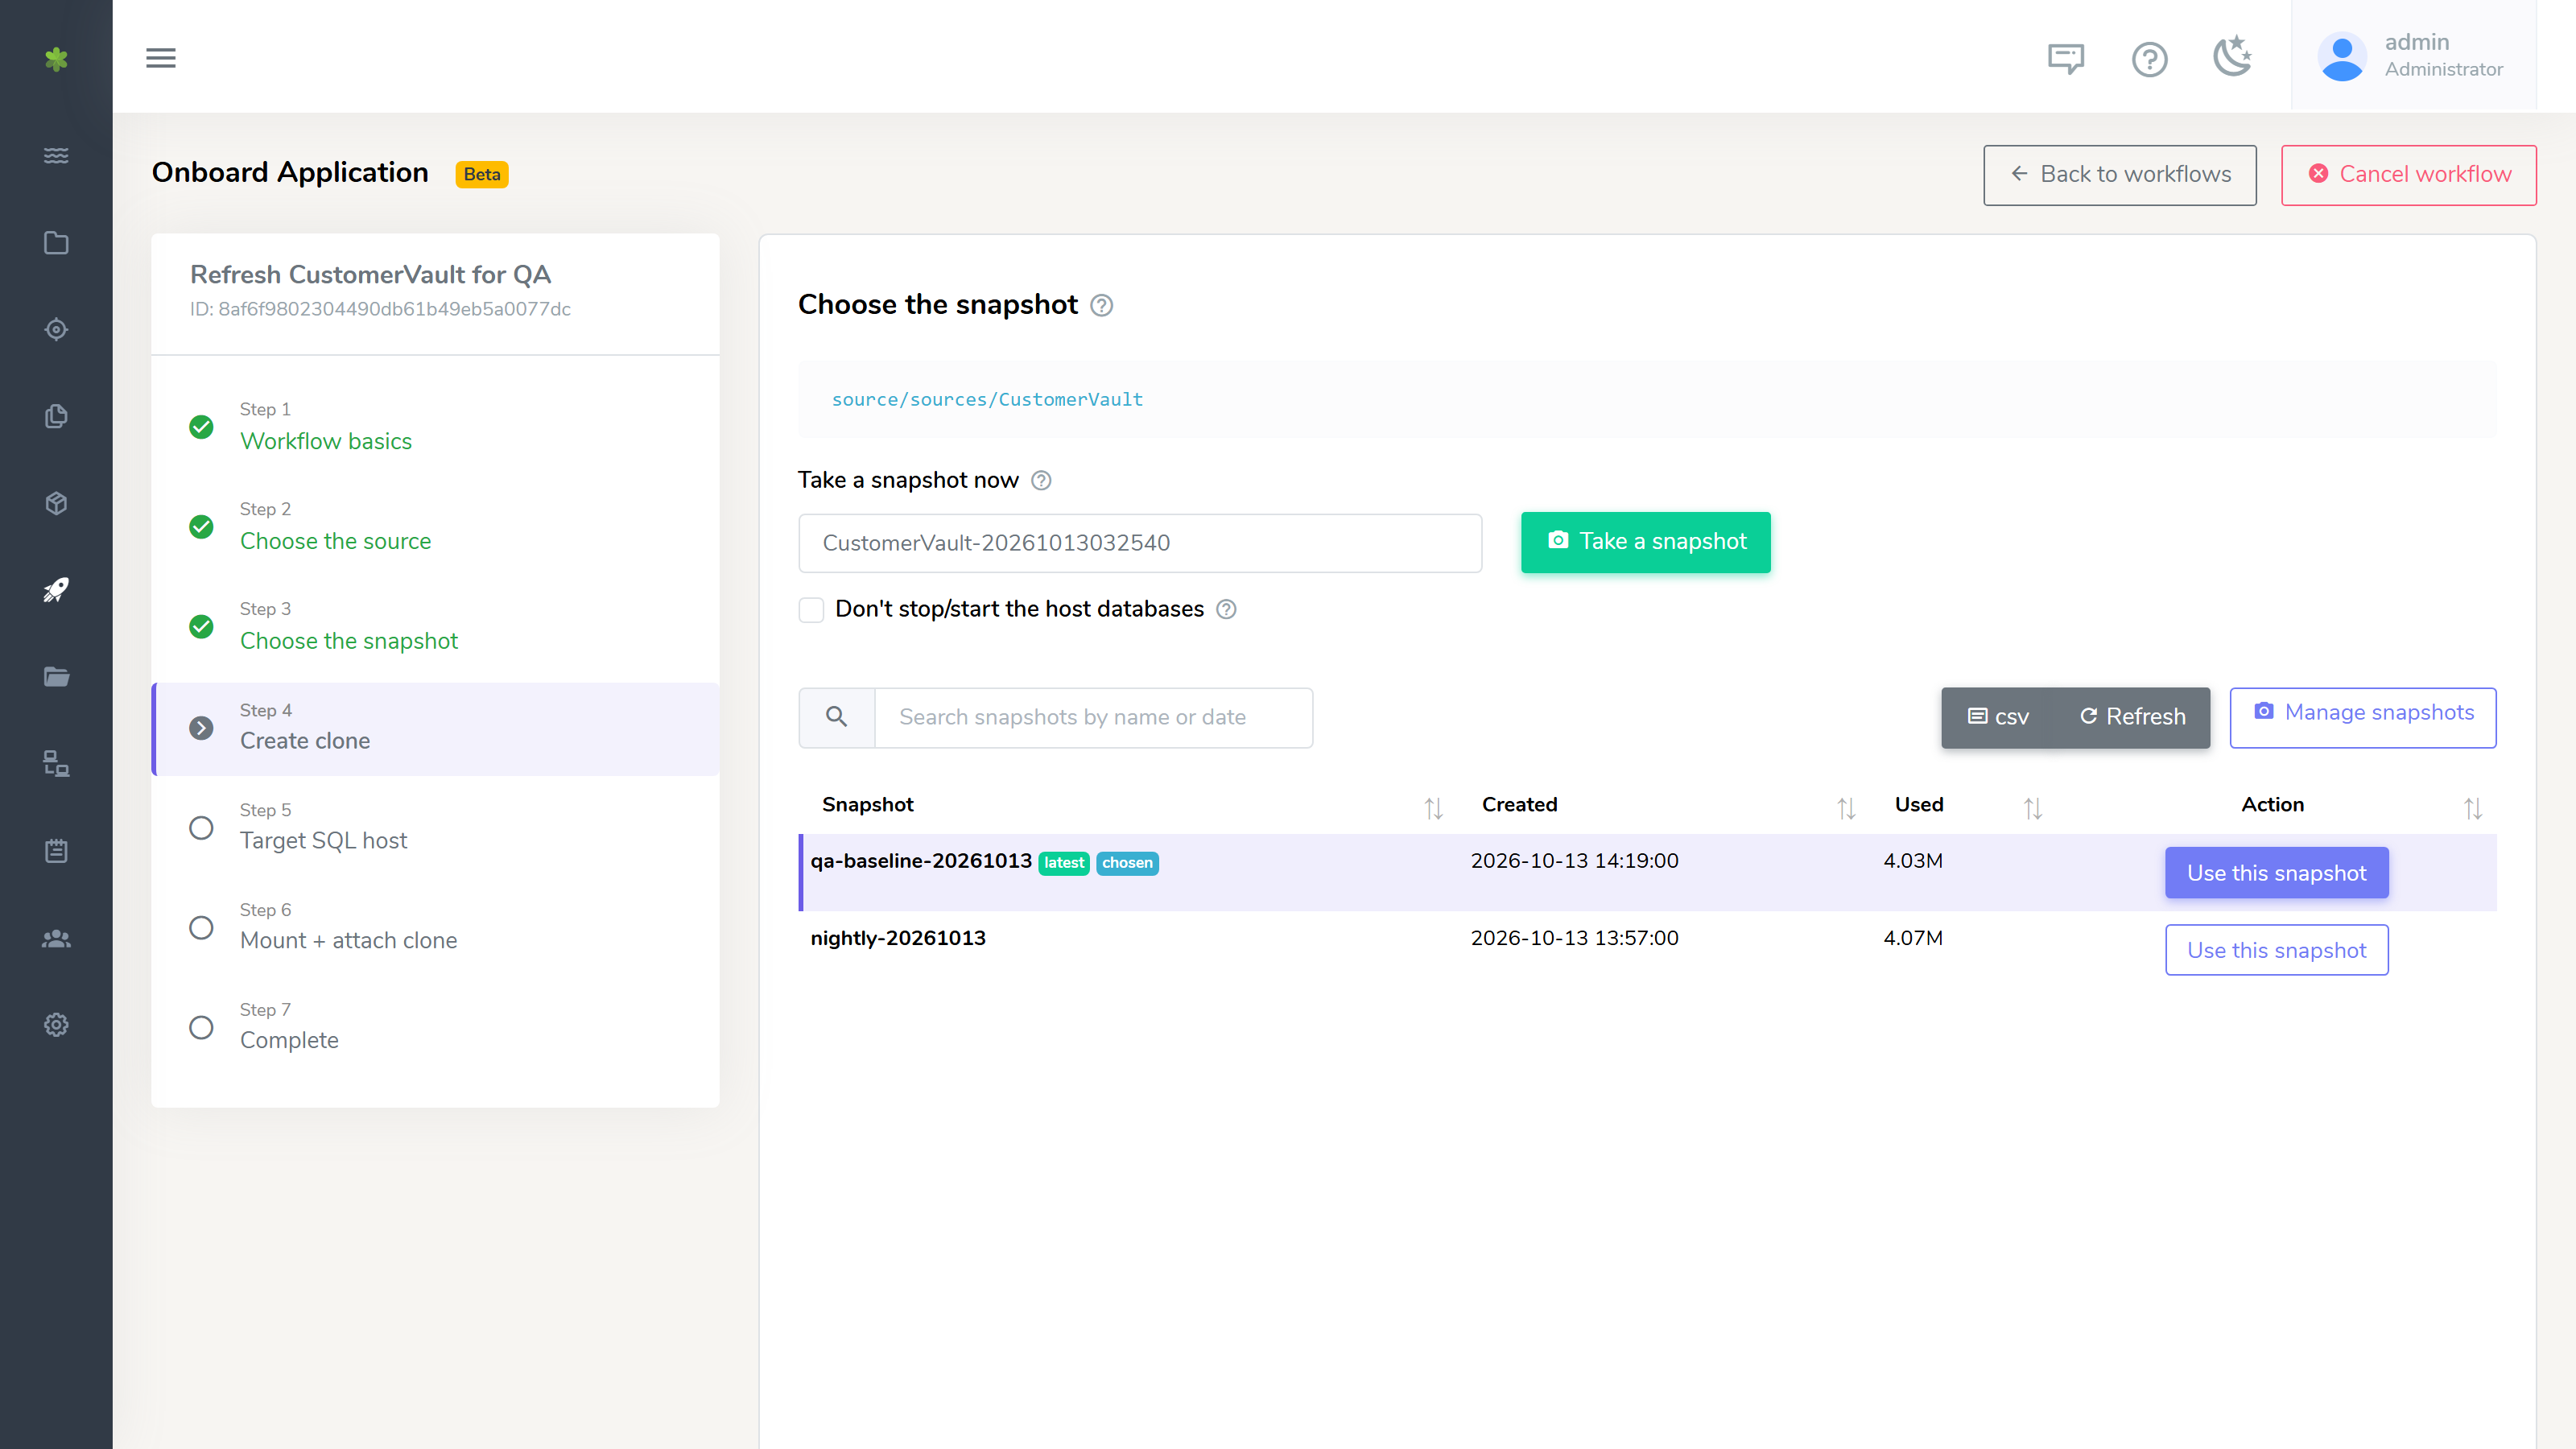Use the nightly-20261013 snapshot

click(2276, 950)
